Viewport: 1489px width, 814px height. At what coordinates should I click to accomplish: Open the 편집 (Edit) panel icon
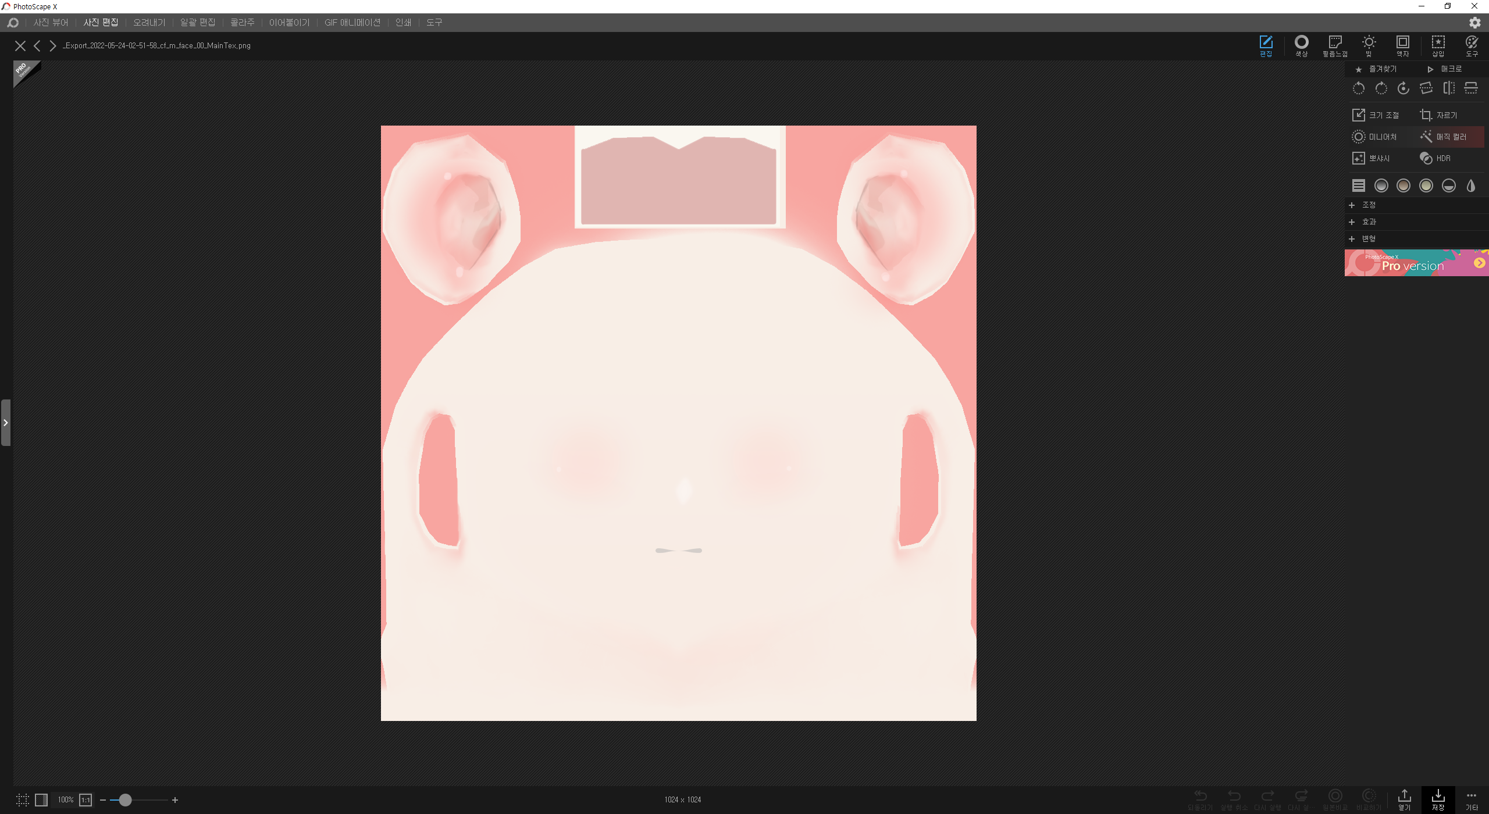click(1266, 46)
